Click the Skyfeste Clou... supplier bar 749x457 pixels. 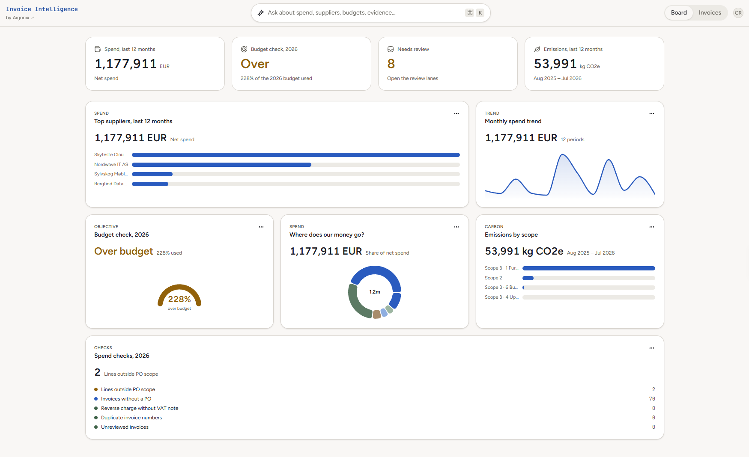pos(296,155)
